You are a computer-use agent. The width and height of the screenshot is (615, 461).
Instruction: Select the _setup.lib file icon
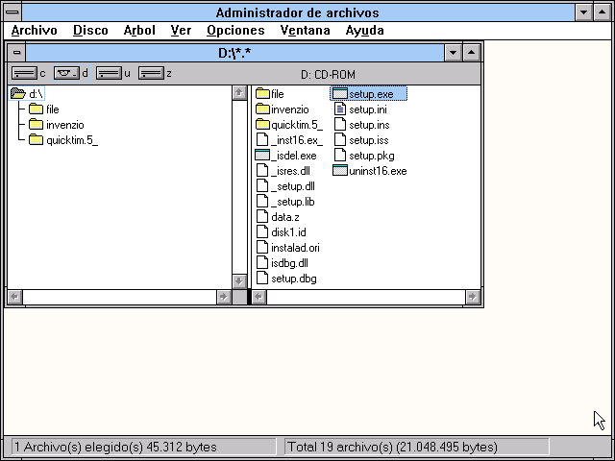pyautogui.click(x=262, y=202)
